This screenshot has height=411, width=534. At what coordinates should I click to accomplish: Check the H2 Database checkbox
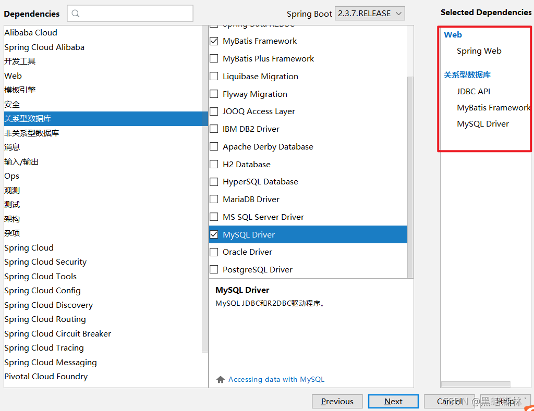pyautogui.click(x=214, y=164)
